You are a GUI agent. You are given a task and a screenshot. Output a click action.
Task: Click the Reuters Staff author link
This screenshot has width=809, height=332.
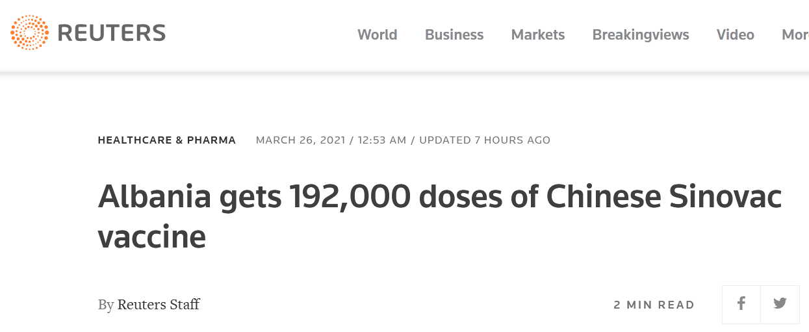(x=159, y=304)
